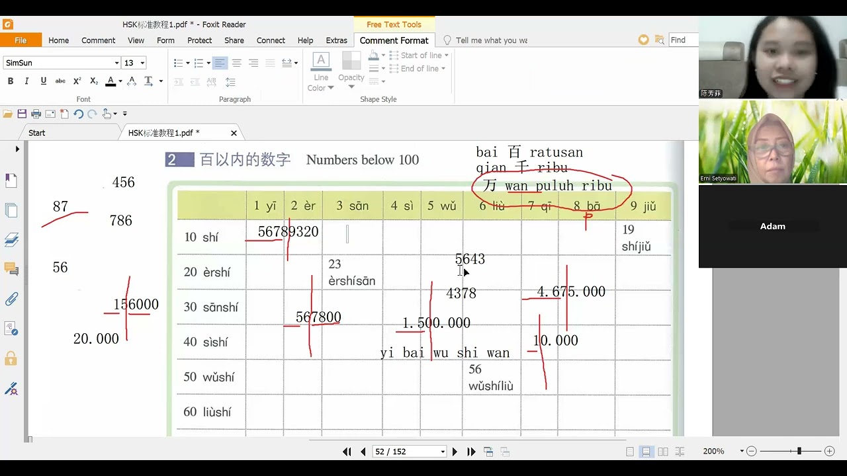The height and width of the screenshot is (476, 847).
Task: Zoom out with the minus button
Action: click(751, 451)
